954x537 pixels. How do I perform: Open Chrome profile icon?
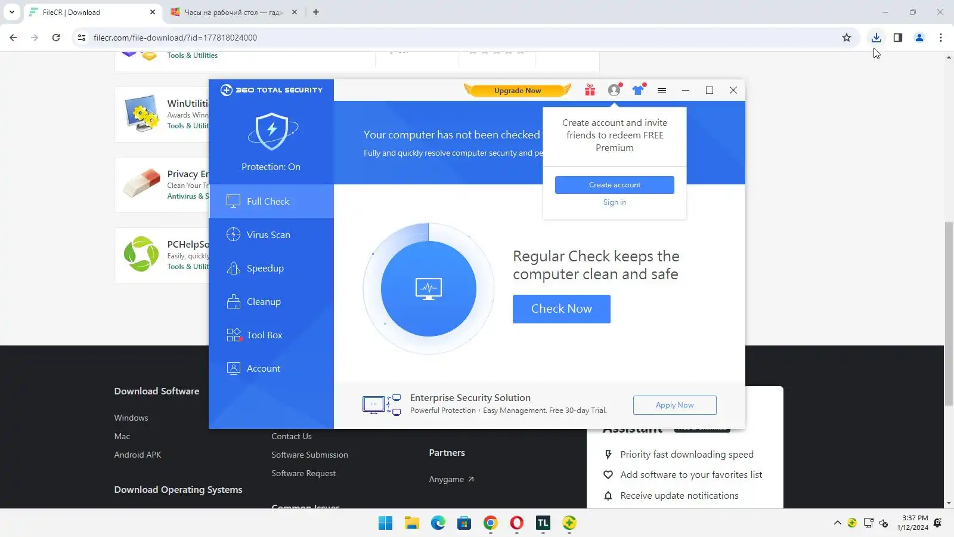(919, 38)
